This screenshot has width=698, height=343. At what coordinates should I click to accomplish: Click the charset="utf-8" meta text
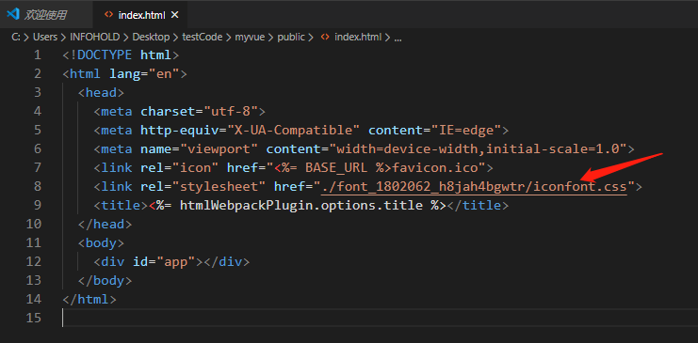tap(199, 112)
